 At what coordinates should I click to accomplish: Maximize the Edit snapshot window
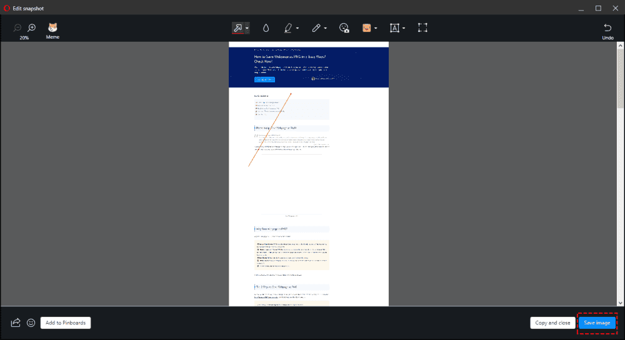(x=598, y=8)
